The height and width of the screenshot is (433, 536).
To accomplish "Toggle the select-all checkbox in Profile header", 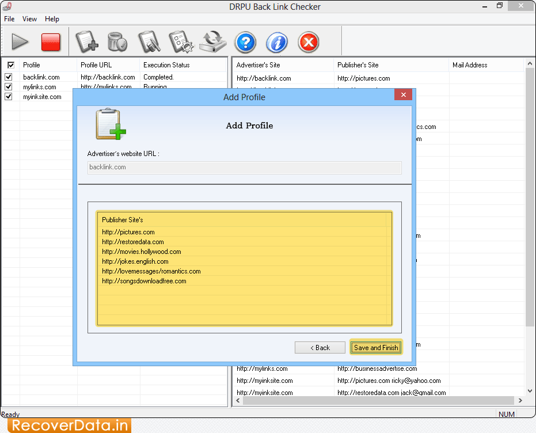I will tap(10, 65).
